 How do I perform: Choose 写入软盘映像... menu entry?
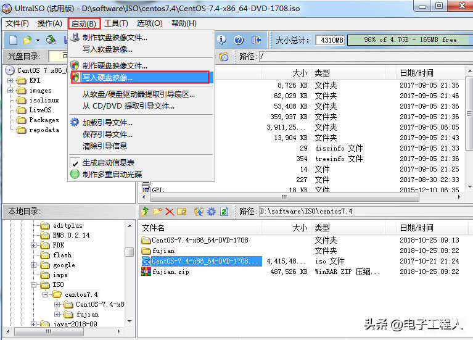click(x=140, y=49)
